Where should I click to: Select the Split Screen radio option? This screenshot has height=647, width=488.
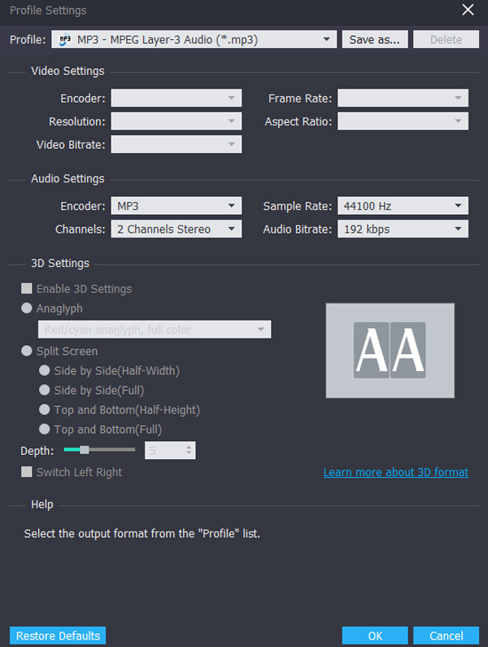(27, 352)
